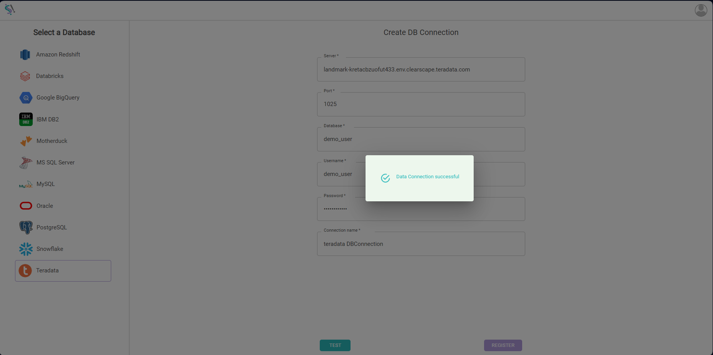
Task: Click the Select a Database heading
Action: (64, 32)
